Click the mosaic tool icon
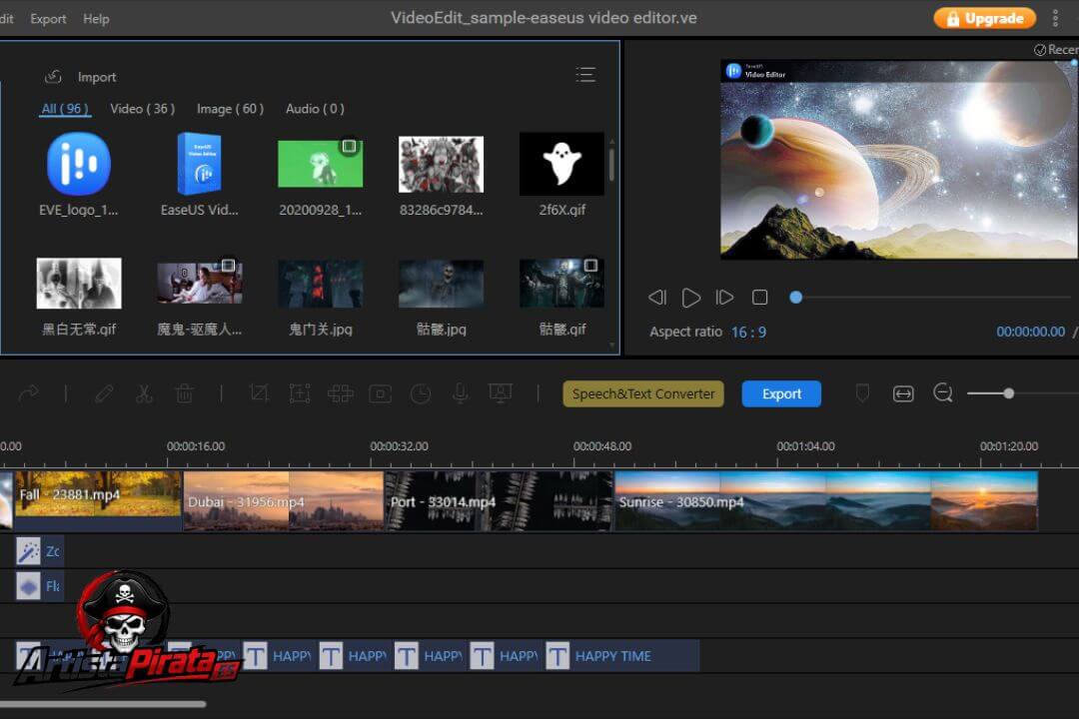The image size is (1079, 719). tap(340, 393)
